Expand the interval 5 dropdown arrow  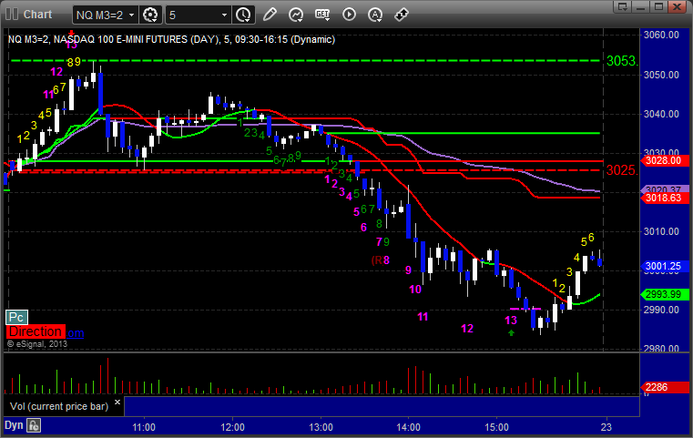coord(224,15)
